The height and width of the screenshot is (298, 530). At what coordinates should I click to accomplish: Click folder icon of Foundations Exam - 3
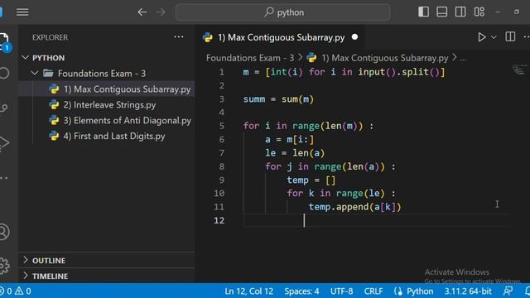pos(48,73)
